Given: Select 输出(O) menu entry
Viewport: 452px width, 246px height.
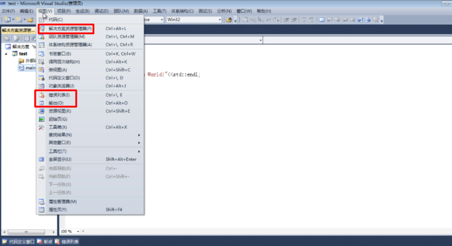Looking at the screenshot, I should 90,103.
